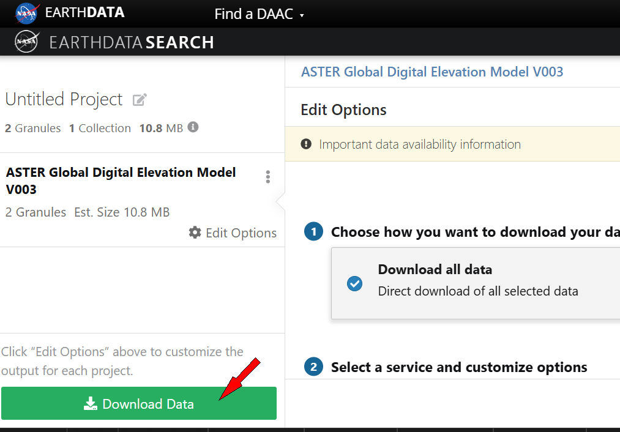Click the exclamation icon in the availability notice
The image size is (620, 432).
point(306,144)
